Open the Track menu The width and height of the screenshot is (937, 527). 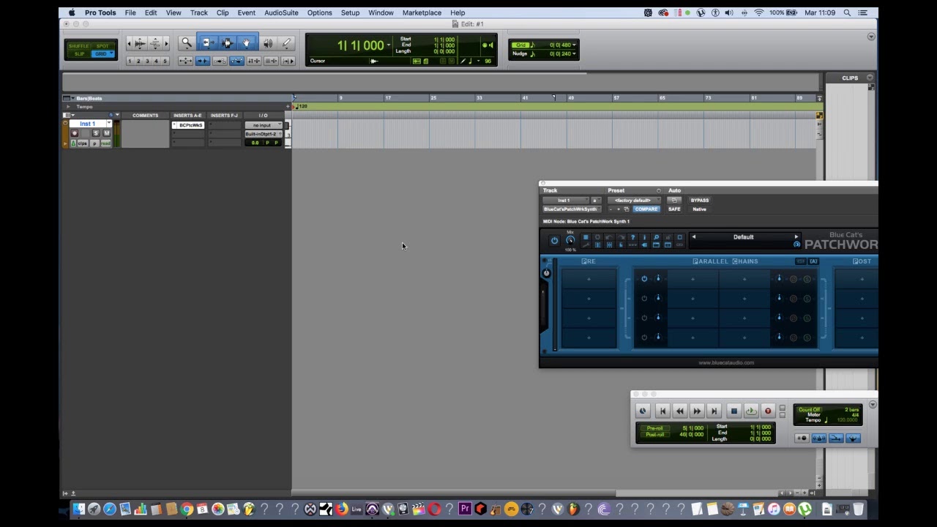click(199, 12)
